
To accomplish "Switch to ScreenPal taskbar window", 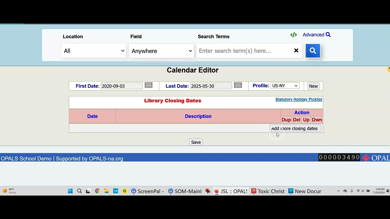I will 147,191.
